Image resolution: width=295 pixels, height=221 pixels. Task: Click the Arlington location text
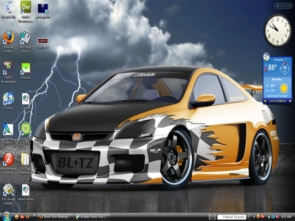point(281,59)
